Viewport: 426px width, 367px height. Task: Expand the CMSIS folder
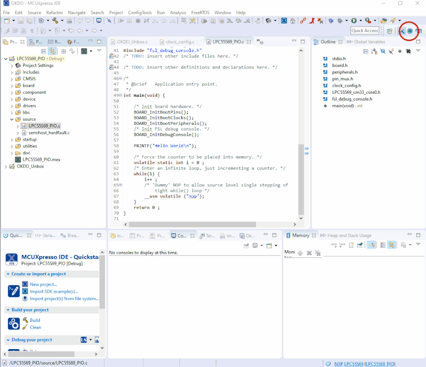pos(12,79)
